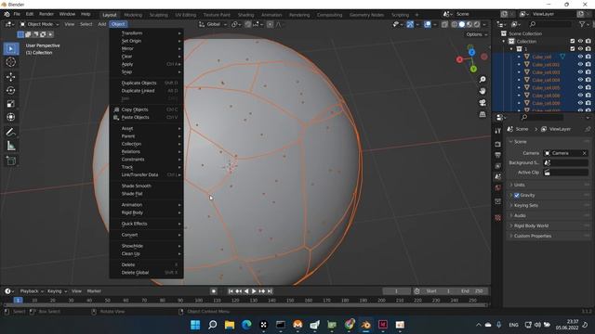Open the Select menu in viewport header
The width and height of the screenshot is (595, 334).
pos(86,24)
